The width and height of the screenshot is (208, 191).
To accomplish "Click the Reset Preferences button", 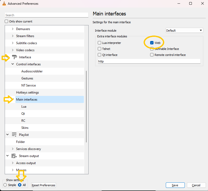I will point(44,185).
